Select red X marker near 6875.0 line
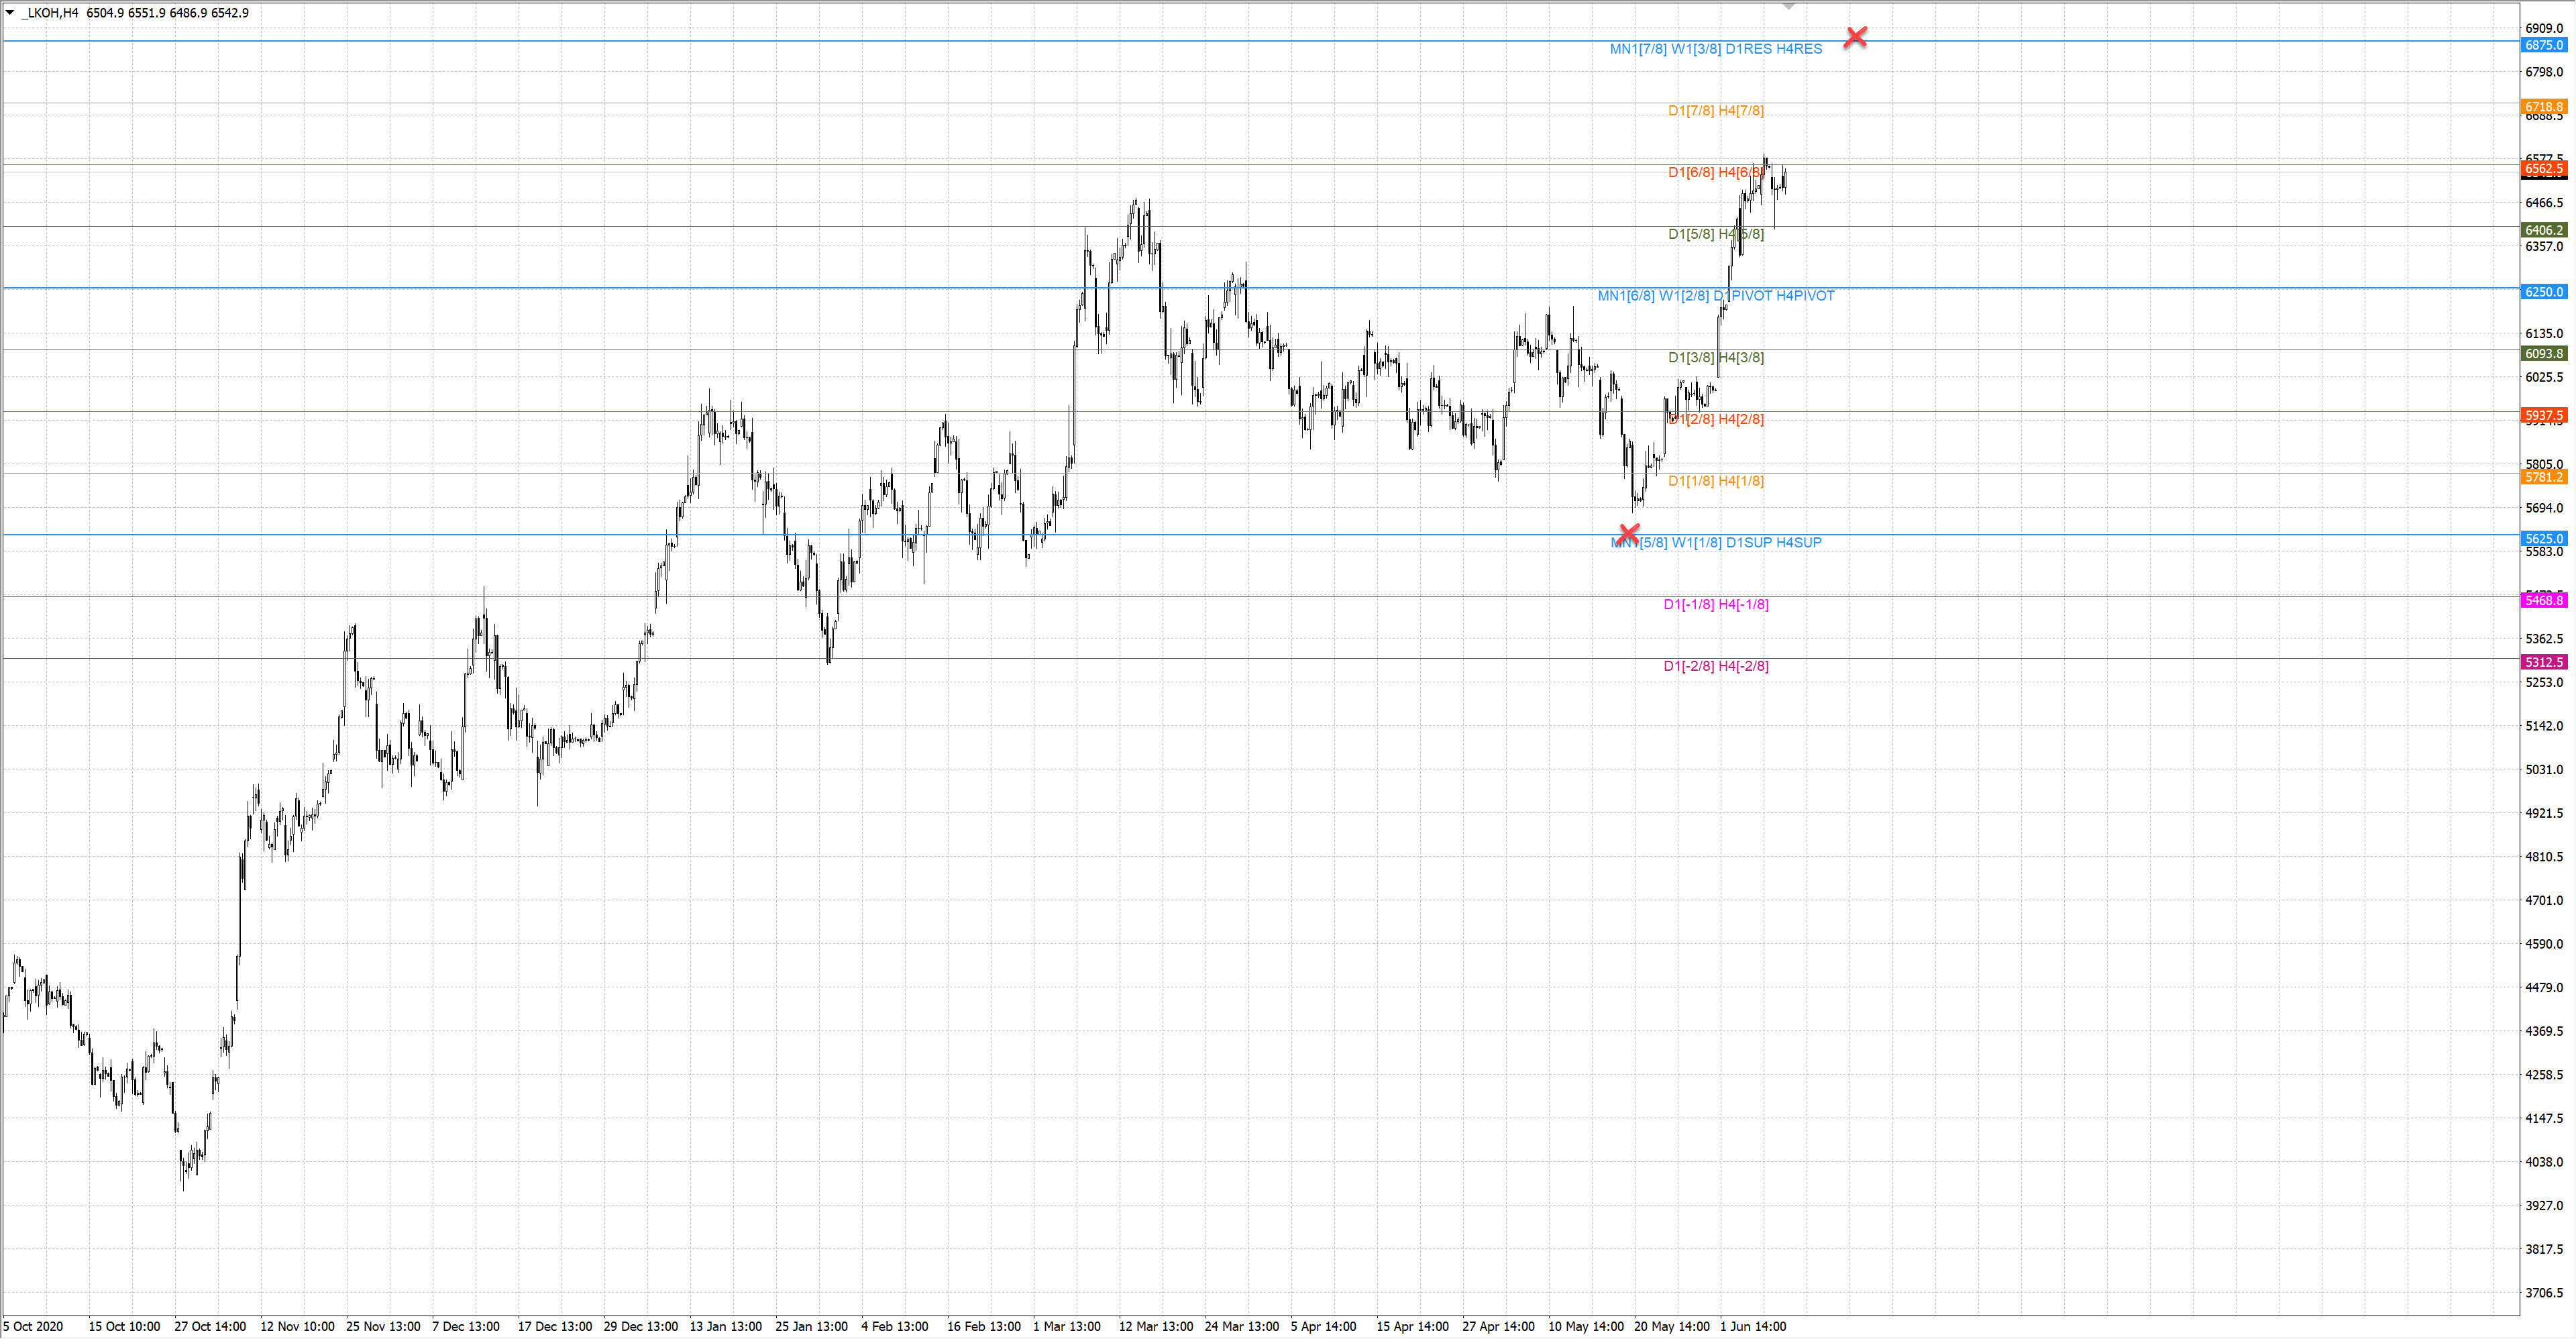This screenshot has height=1339, width=2576. pos(1855,37)
